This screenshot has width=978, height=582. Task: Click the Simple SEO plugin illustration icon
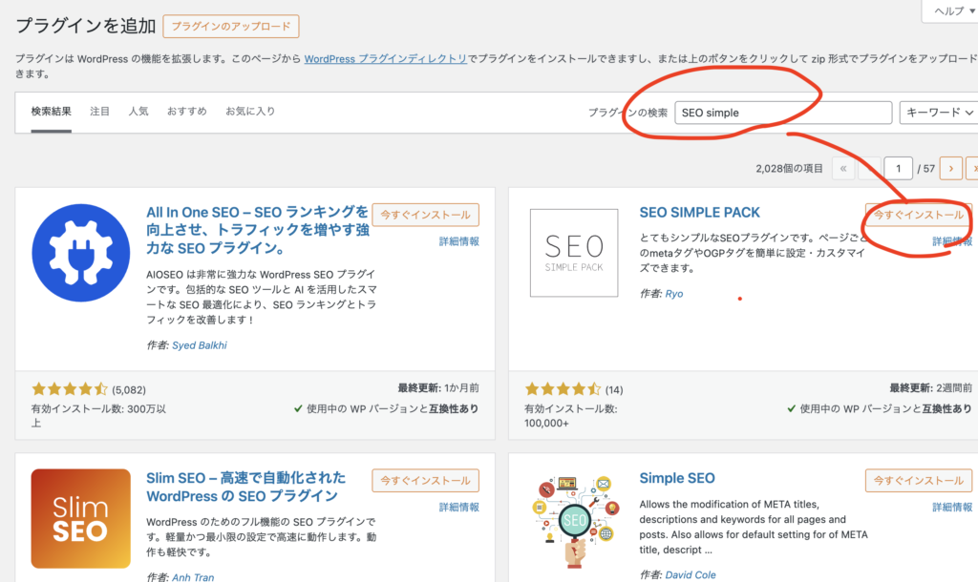coord(574,521)
